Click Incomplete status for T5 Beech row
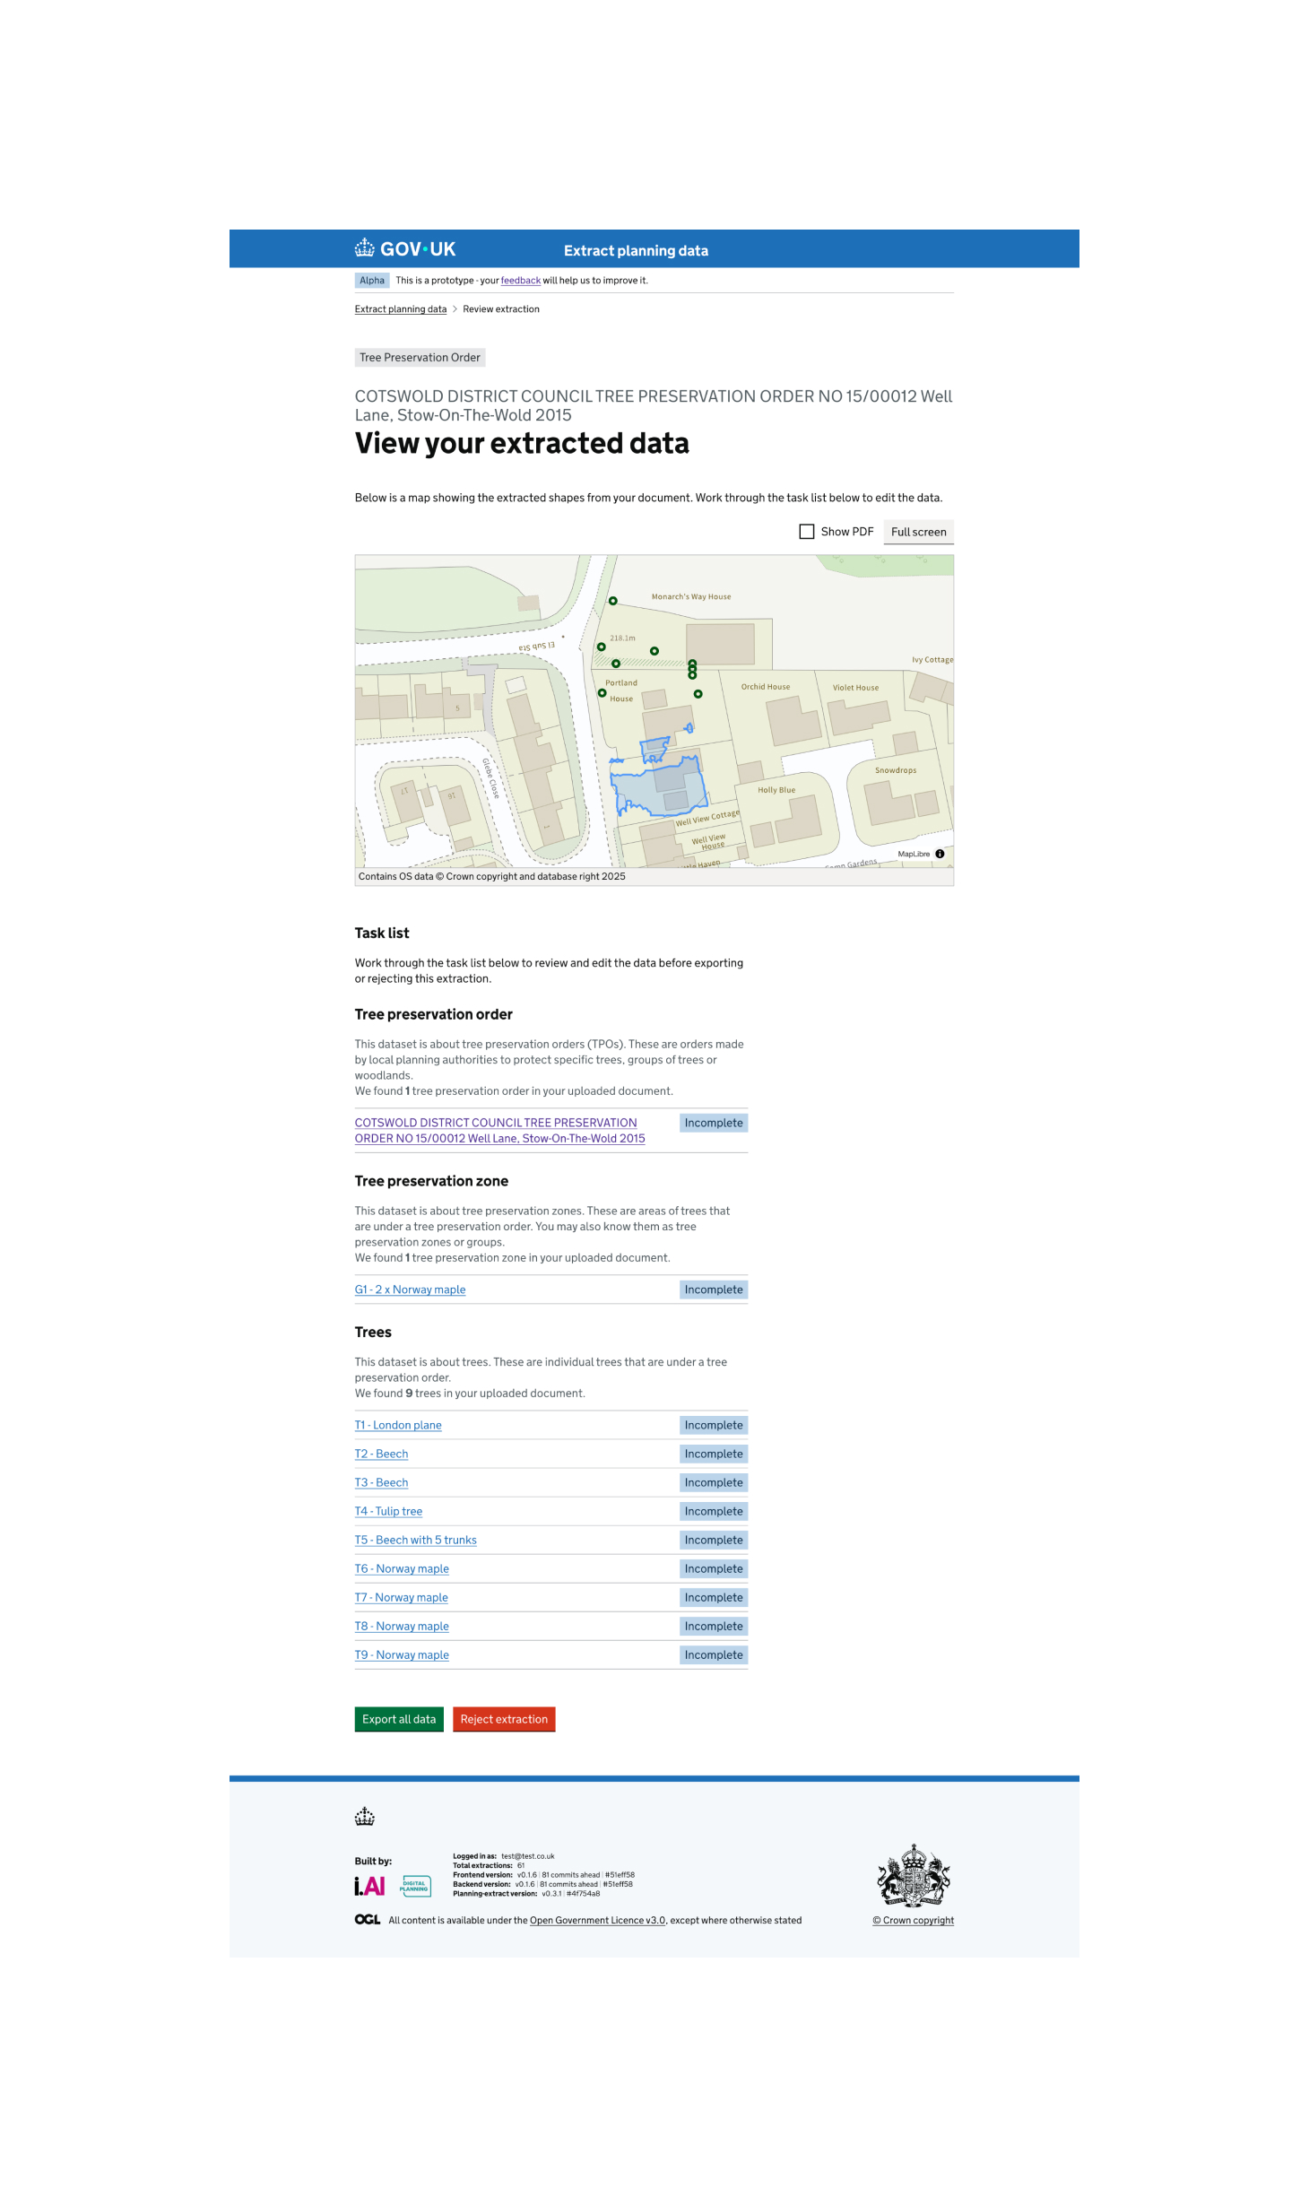Image resolution: width=1309 pixels, height=2188 pixels. [714, 1540]
